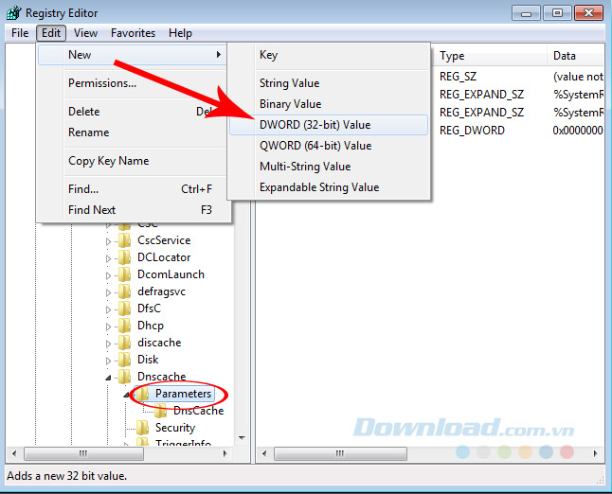This screenshot has width=612, height=494.
Task: Collapse the Dnscache tree node
Action: 108,377
